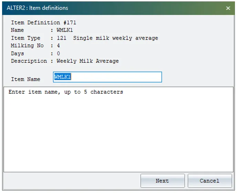Click blank space right of WMLK1 in field
The image size is (237, 193).
116,77
